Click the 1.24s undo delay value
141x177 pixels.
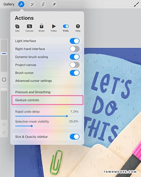click(74, 111)
